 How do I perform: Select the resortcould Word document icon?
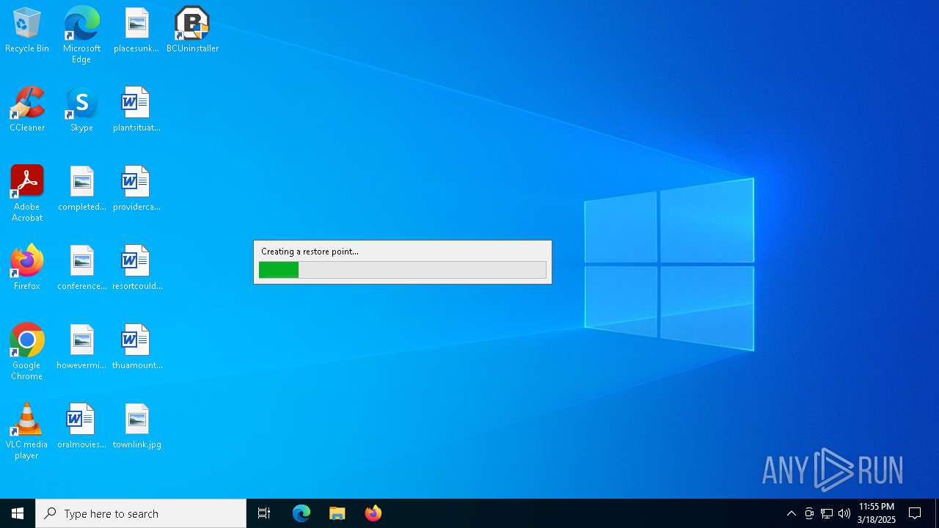tap(136, 268)
